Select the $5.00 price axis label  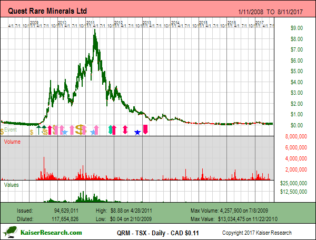(297, 71)
